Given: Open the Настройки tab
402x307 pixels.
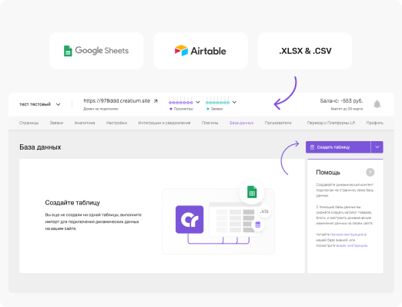Looking at the screenshot, I should pyautogui.click(x=116, y=123).
